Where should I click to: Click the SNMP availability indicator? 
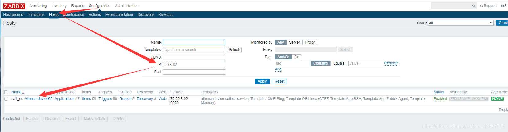click(x=464, y=99)
